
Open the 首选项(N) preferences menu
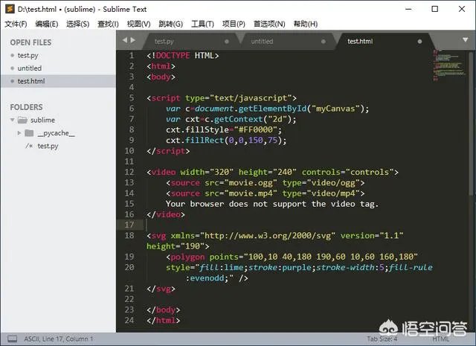[268, 24]
